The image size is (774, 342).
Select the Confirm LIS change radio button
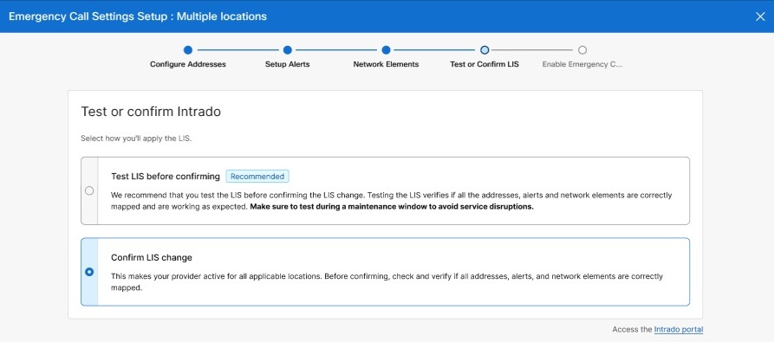pos(89,272)
